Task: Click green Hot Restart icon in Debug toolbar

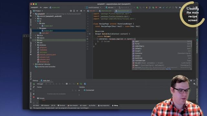Action: tap(81, 84)
